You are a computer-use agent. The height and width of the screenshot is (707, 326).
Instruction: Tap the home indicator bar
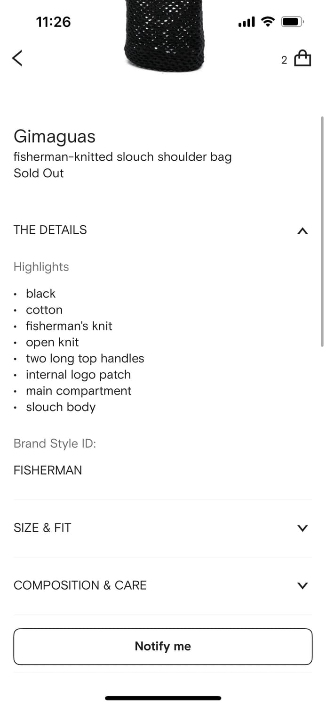(163, 698)
